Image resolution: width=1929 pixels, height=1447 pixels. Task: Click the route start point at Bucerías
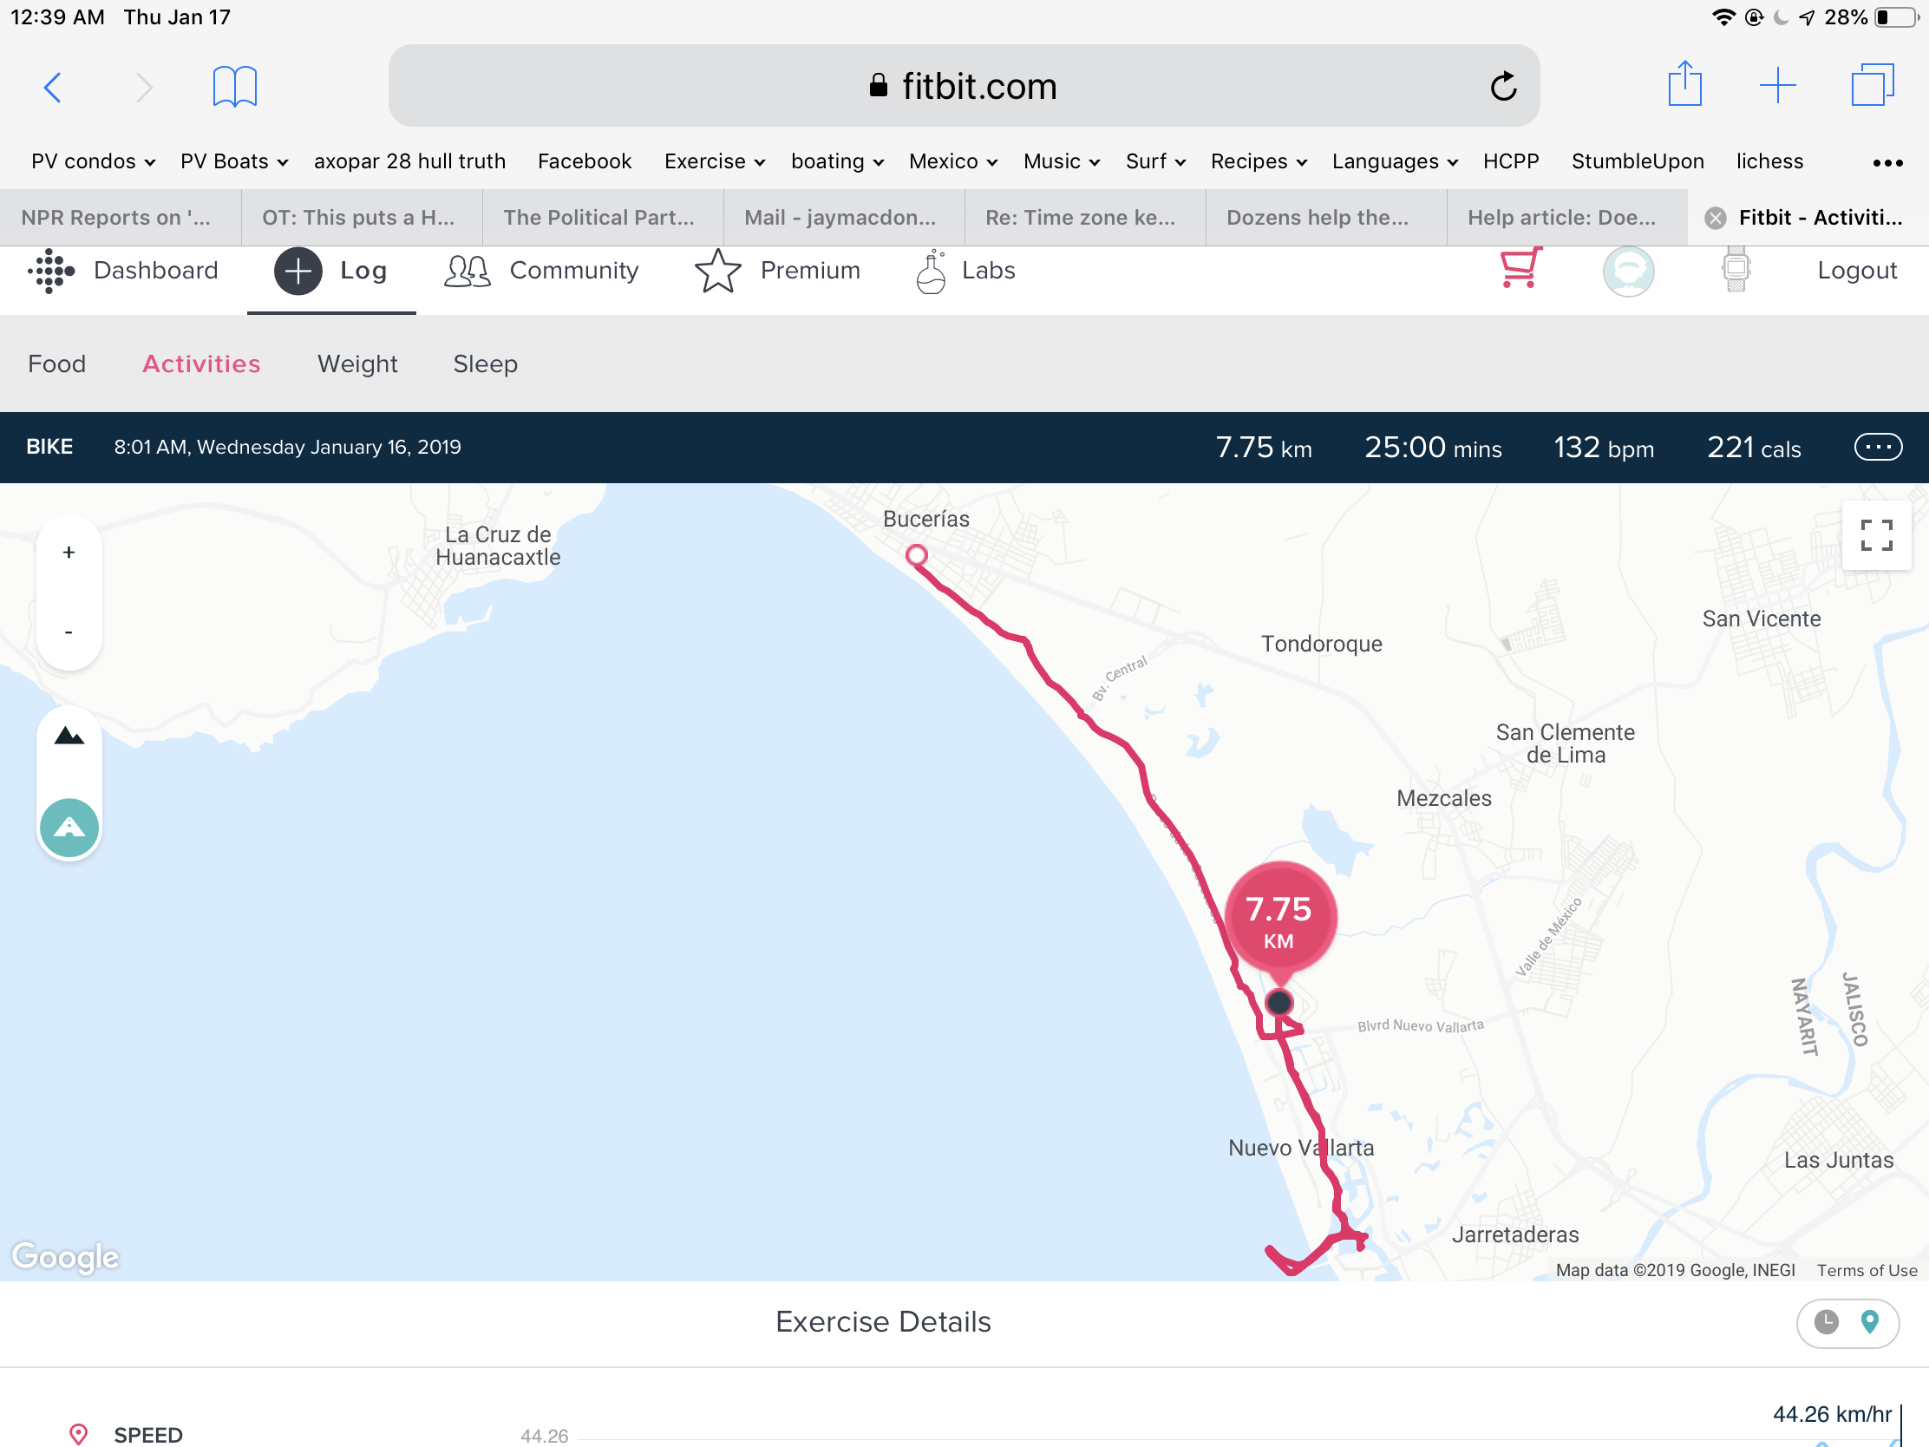coord(916,555)
